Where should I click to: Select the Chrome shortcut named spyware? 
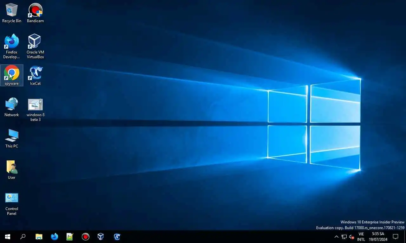point(12,76)
